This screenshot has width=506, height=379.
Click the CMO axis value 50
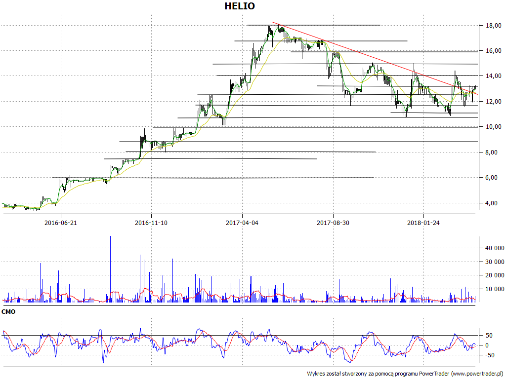(x=489, y=336)
